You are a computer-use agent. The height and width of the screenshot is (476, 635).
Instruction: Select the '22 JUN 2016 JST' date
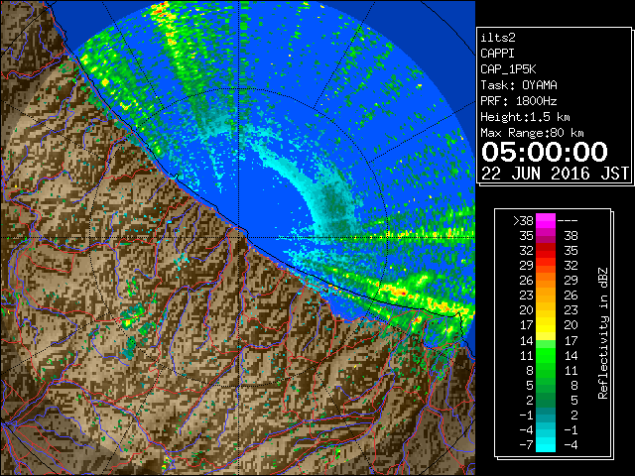pyautogui.click(x=556, y=174)
